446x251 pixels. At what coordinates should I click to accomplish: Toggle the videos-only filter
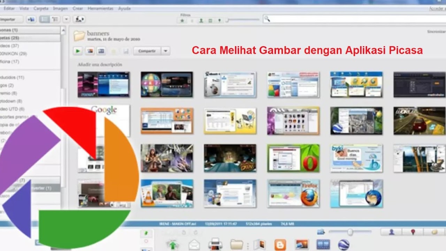click(210, 21)
